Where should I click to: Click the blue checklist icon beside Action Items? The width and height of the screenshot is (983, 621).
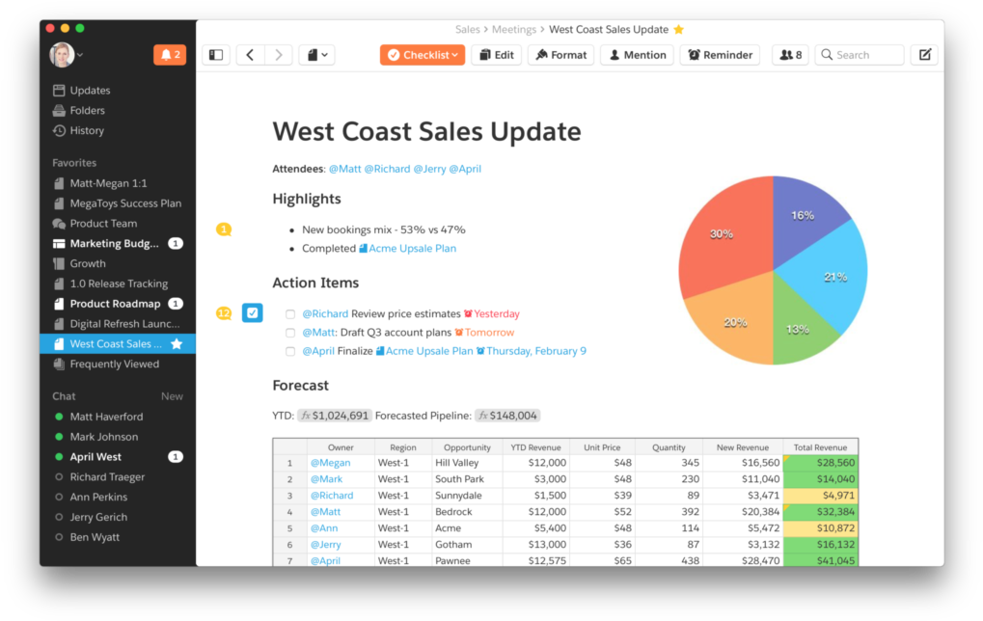(x=252, y=313)
